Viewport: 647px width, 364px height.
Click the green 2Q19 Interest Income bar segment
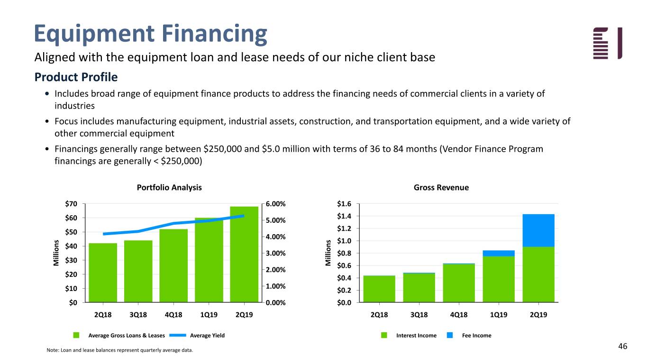tap(538, 274)
